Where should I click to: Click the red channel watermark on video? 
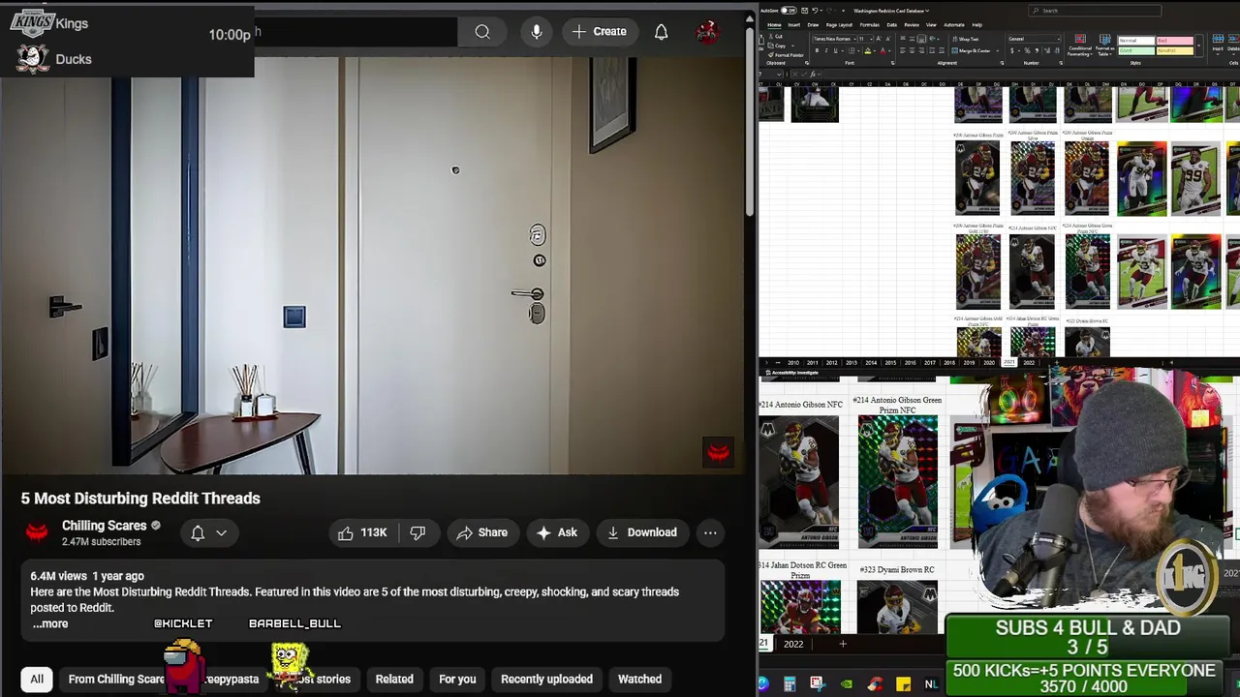point(718,452)
